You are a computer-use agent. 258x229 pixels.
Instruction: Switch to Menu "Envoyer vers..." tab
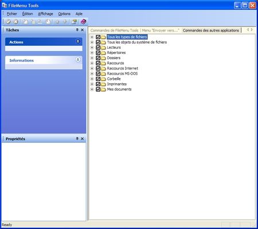(x=161, y=30)
